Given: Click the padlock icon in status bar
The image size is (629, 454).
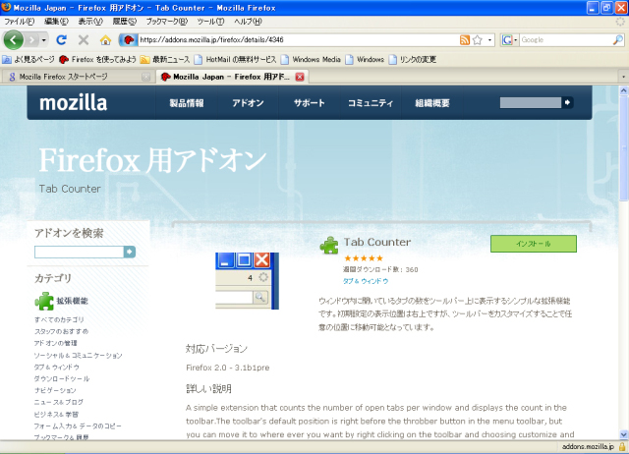Looking at the screenshot, I should tap(622, 447).
